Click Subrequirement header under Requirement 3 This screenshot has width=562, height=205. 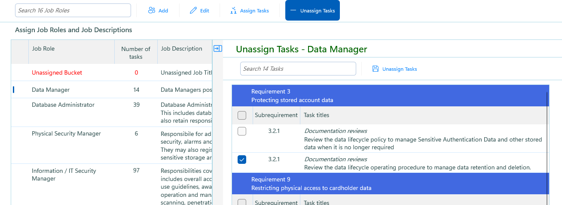pos(276,115)
